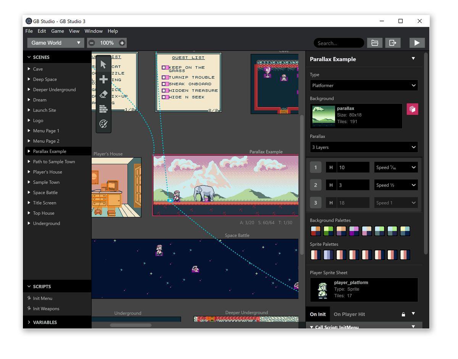Click the Open Project folder icon
The height and width of the screenshot is (359, 458).
[x=374, y=43]
